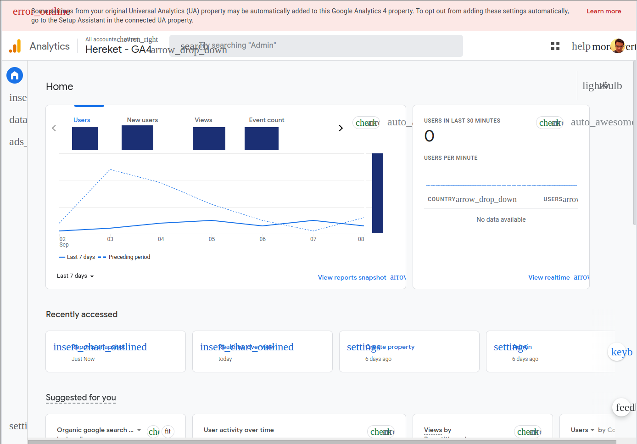Click the auto awesome icon on realtime card
The height and width of the screenshot is (444, 637).
[x=603, y=122]
